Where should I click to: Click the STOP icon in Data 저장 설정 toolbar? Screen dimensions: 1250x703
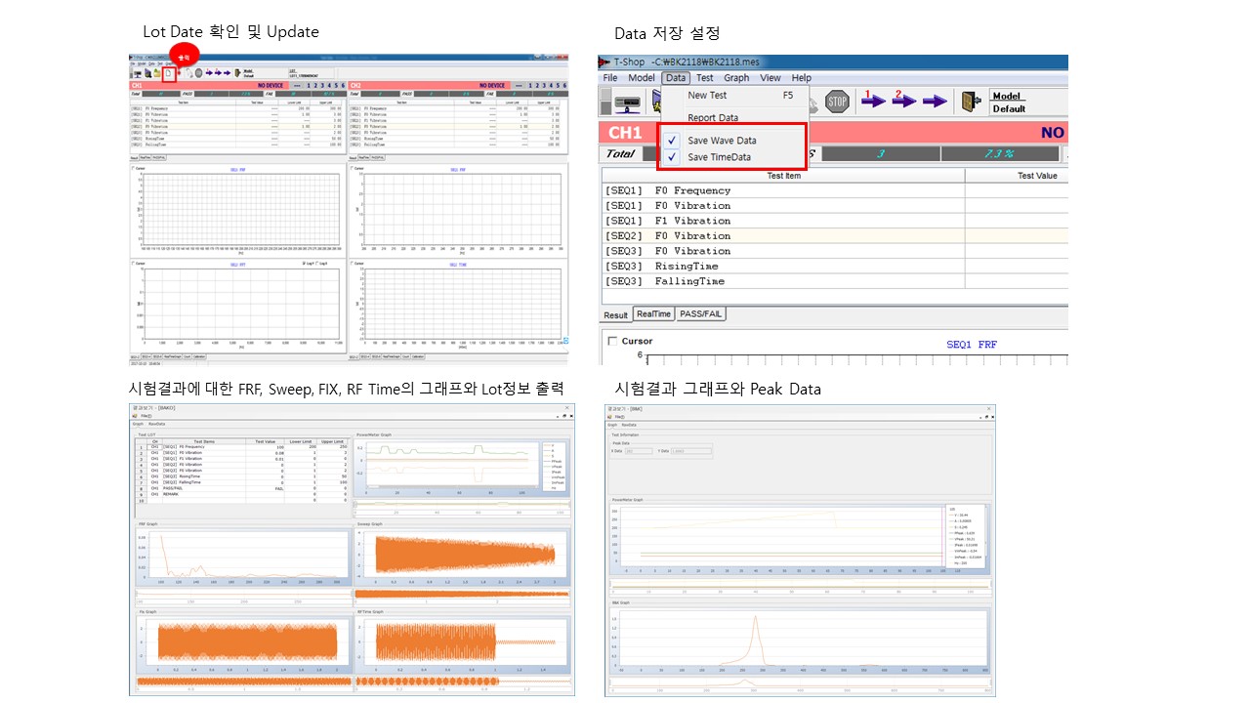coord(838,100)
